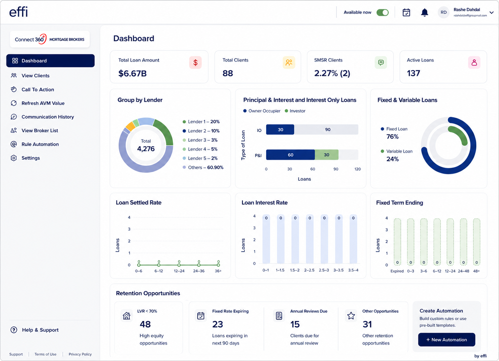The height and width of the screenshot is (361, 499).
Task: Click the calendar icon for Fixed Rate Expiring
Action: click(x=201, y=316)
